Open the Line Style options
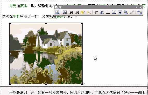 (x=108, y=12)
